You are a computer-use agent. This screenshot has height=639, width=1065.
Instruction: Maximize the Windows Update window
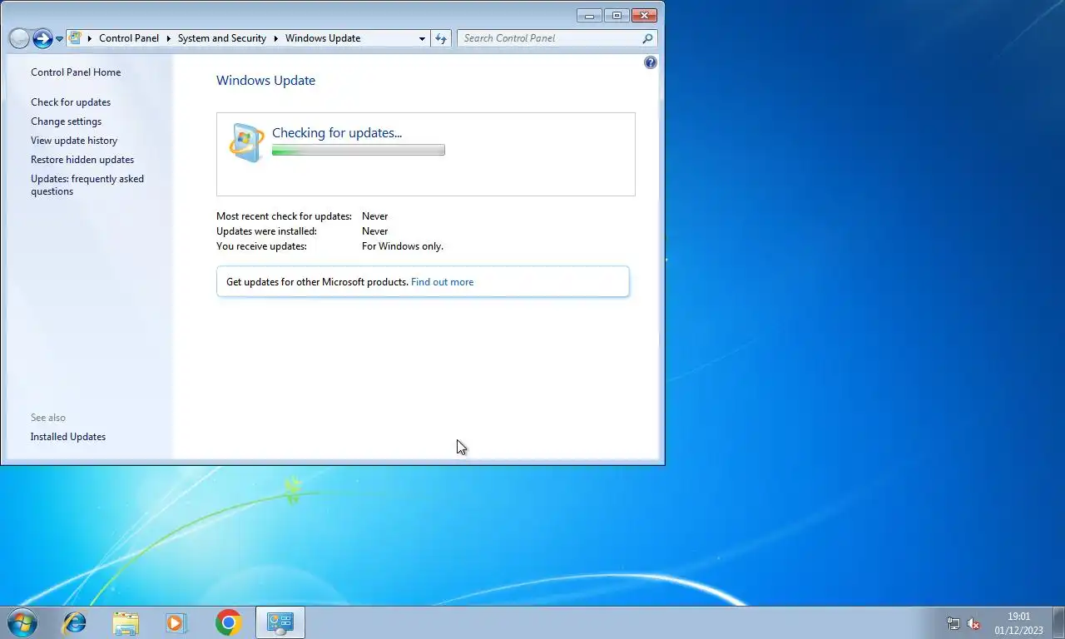point(617,15)
